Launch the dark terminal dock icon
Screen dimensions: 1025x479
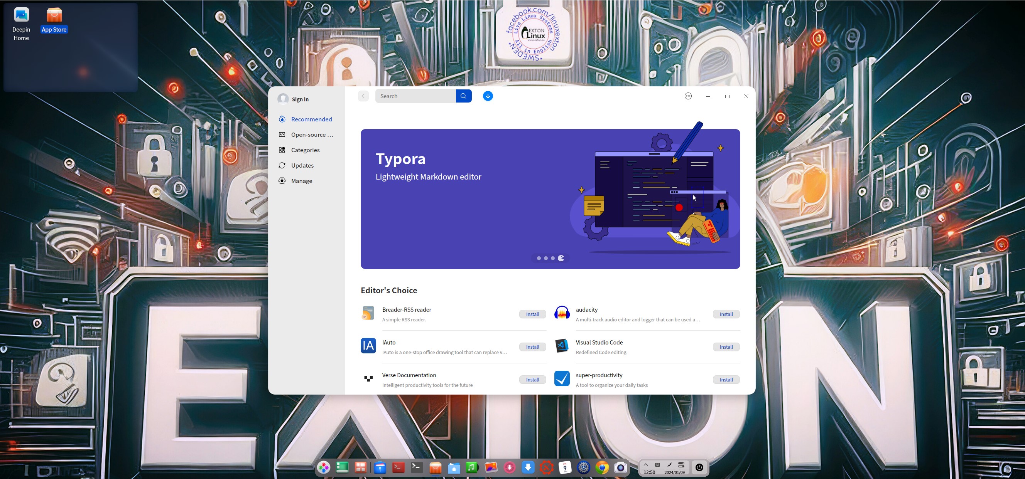point(417,467)
